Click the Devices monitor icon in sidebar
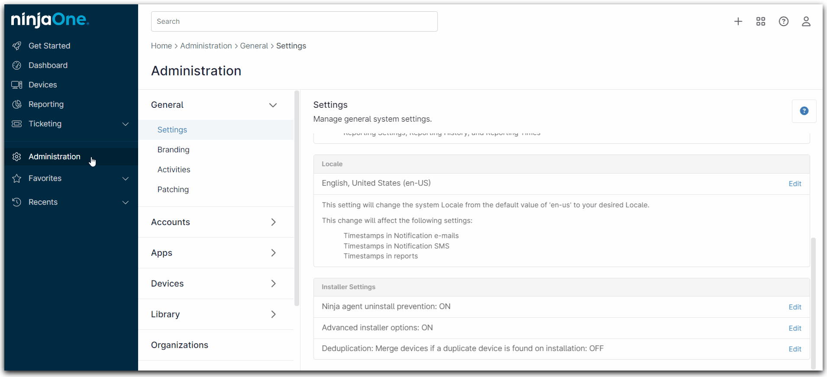 (x=17, y=85)
